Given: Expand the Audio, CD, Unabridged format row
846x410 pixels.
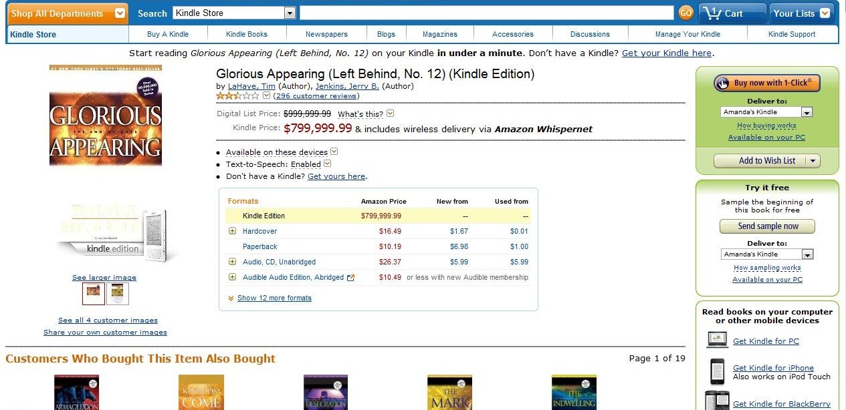Looking at the screenshot, I should (232, 262).
